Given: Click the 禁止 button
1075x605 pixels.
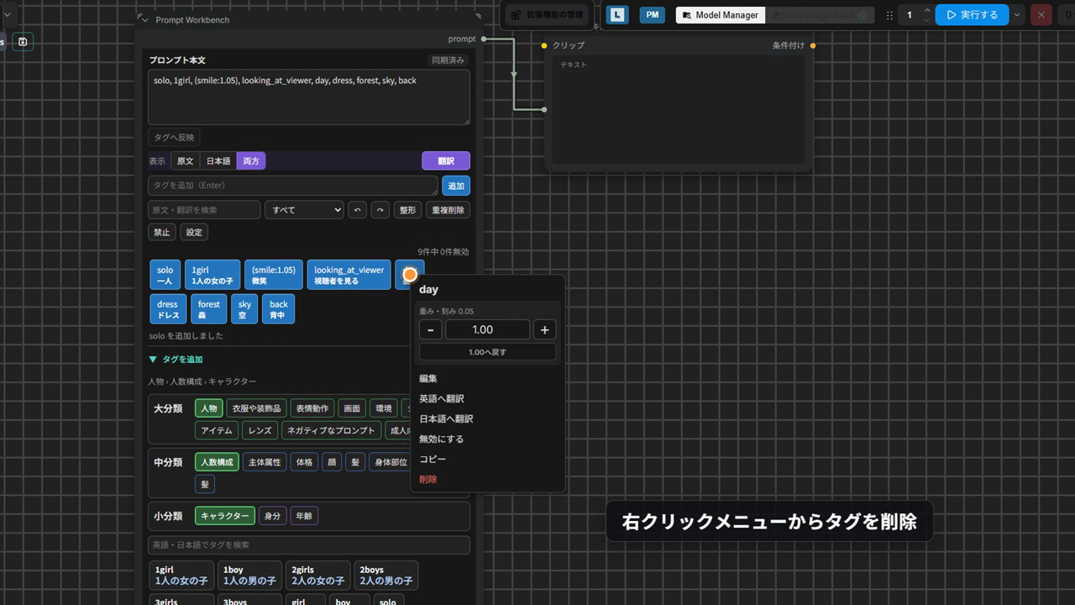Looking at the screenshot, I should click(161, 233).
